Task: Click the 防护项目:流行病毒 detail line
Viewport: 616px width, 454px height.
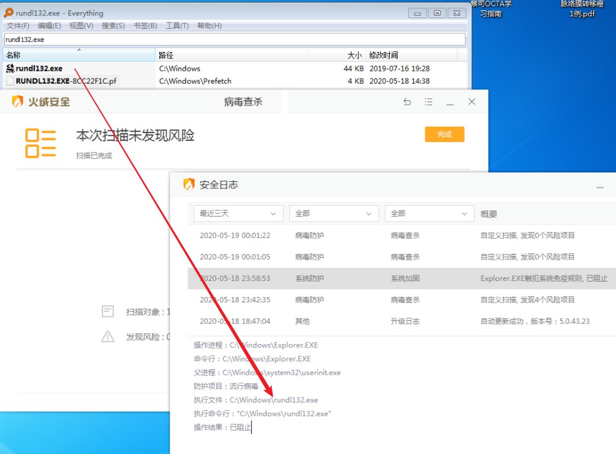Action: tap(226, 386)
